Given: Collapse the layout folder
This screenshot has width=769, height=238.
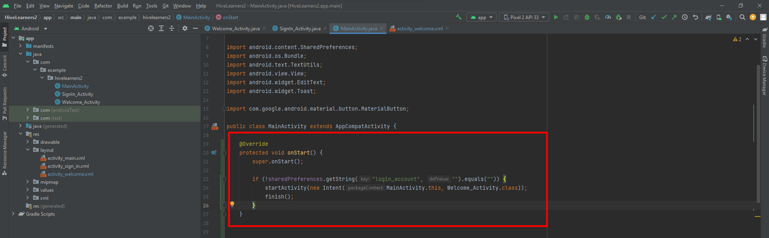Looking at the screenshot, I should [x=28, y=150].
